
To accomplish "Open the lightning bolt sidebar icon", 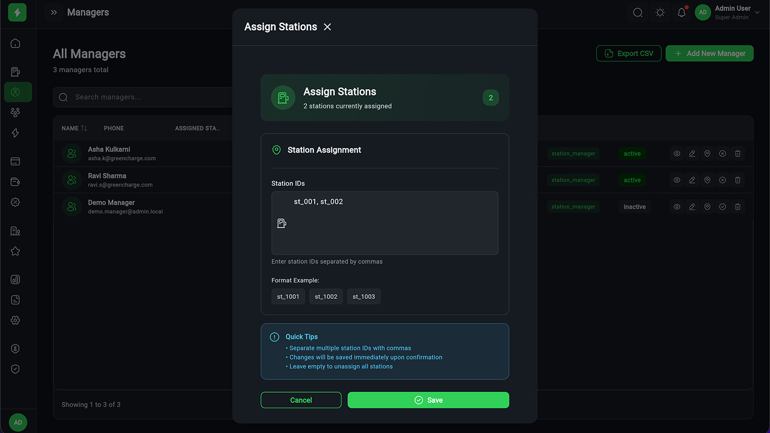I will (16, 134).
